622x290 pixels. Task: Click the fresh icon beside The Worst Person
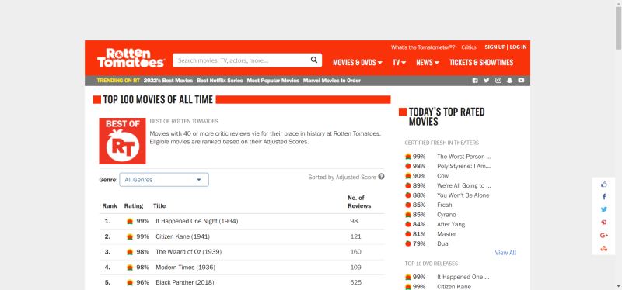coord(407,157)
